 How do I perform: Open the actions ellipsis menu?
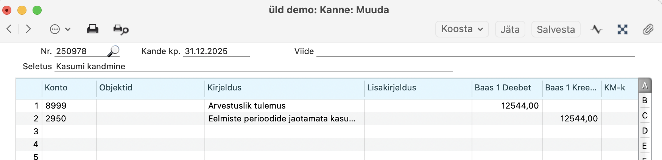coord(60,29)
